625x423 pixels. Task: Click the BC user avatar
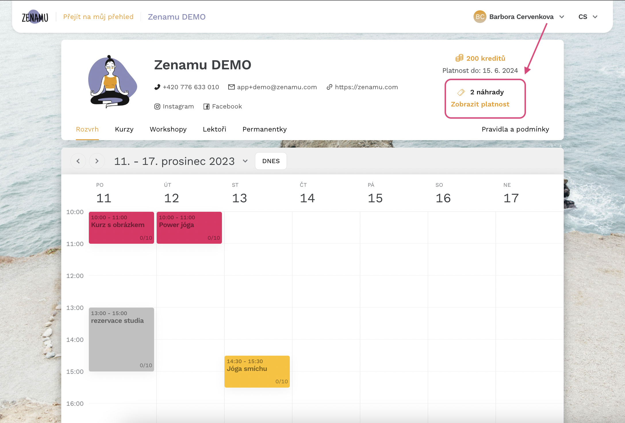coord(480,17)
